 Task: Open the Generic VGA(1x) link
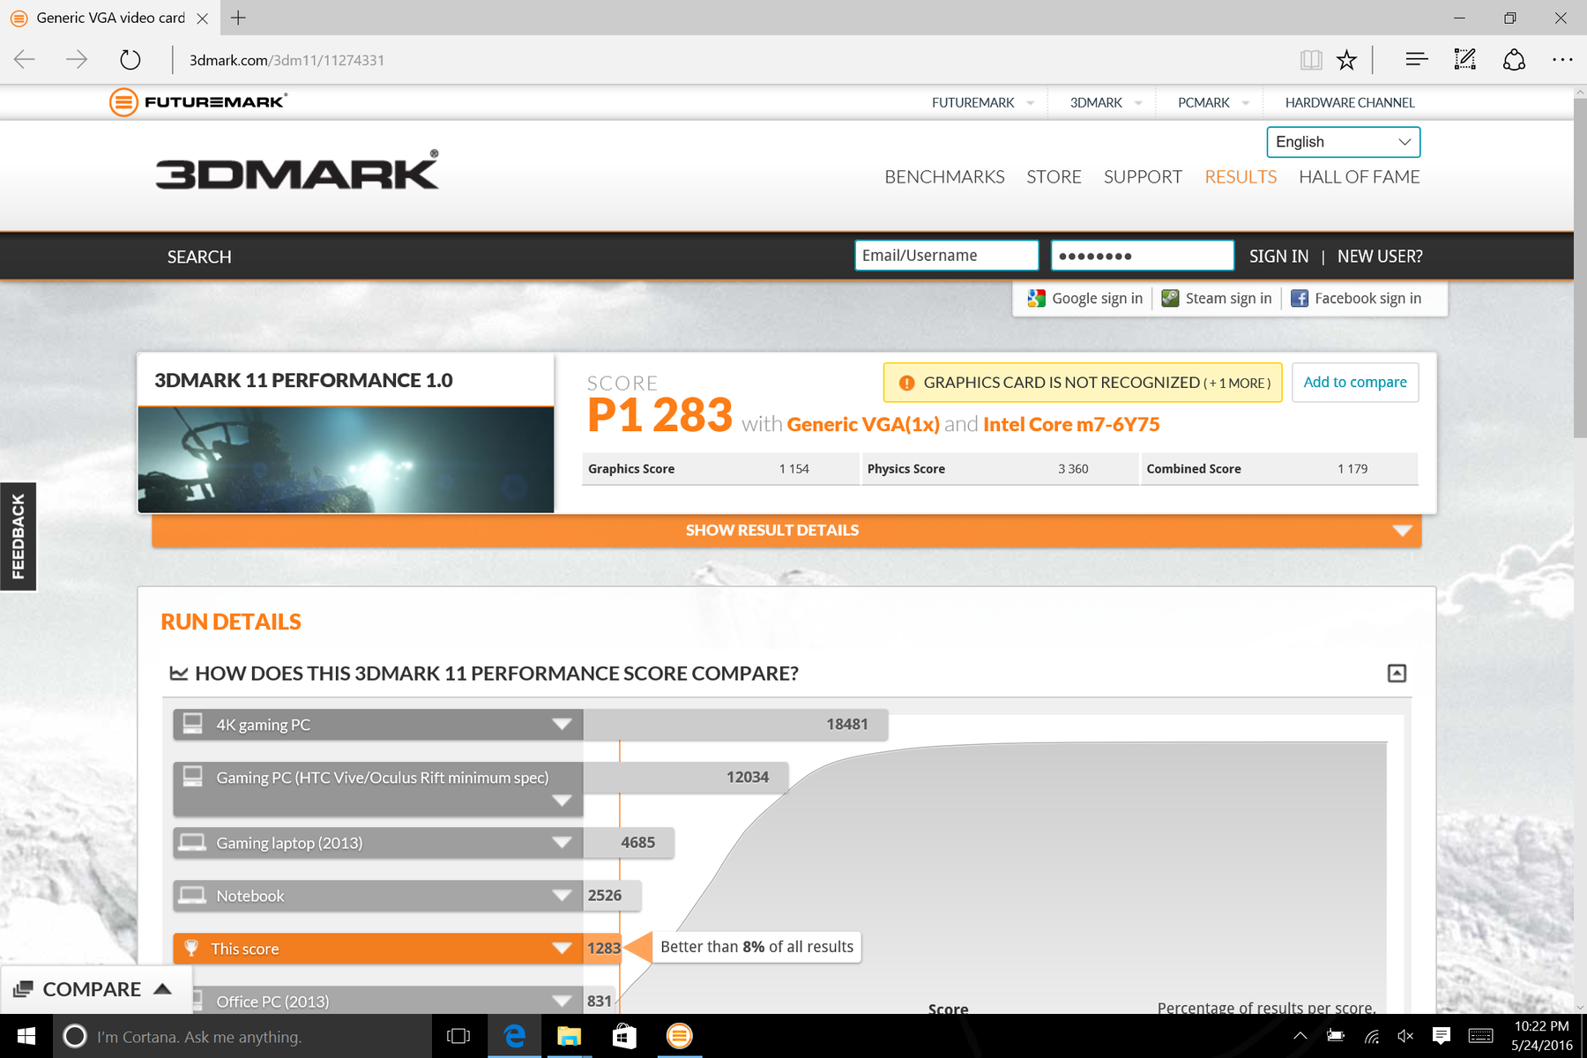coord(863,424)
